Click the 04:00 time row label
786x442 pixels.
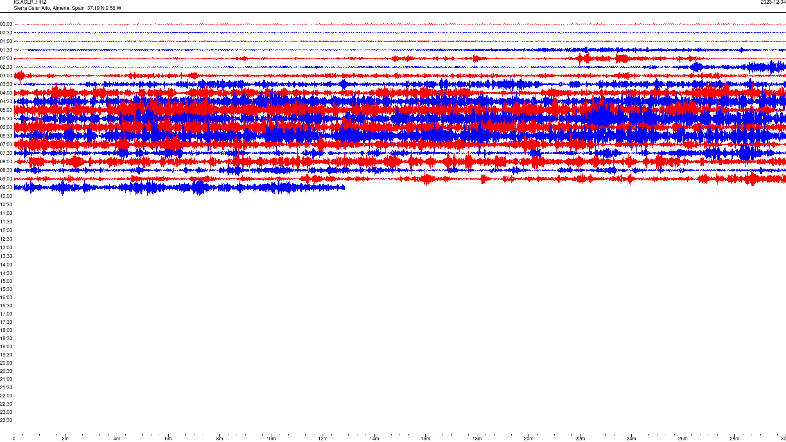[6, 93]
